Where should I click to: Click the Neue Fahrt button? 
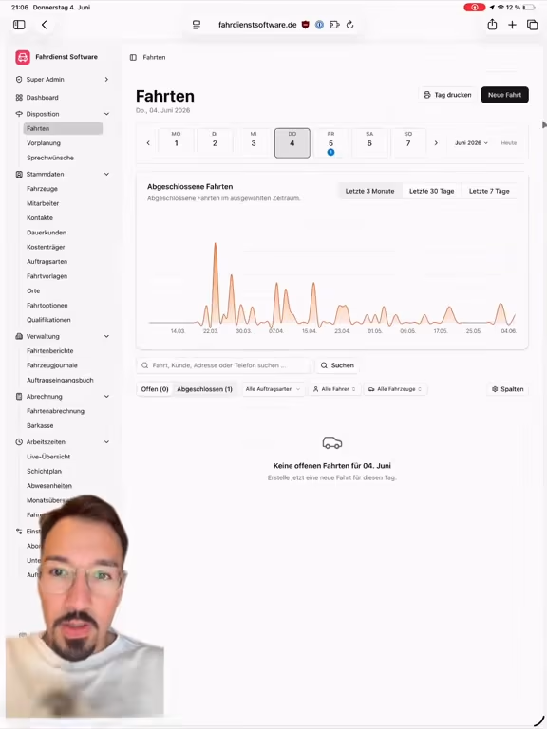[504, 95]
